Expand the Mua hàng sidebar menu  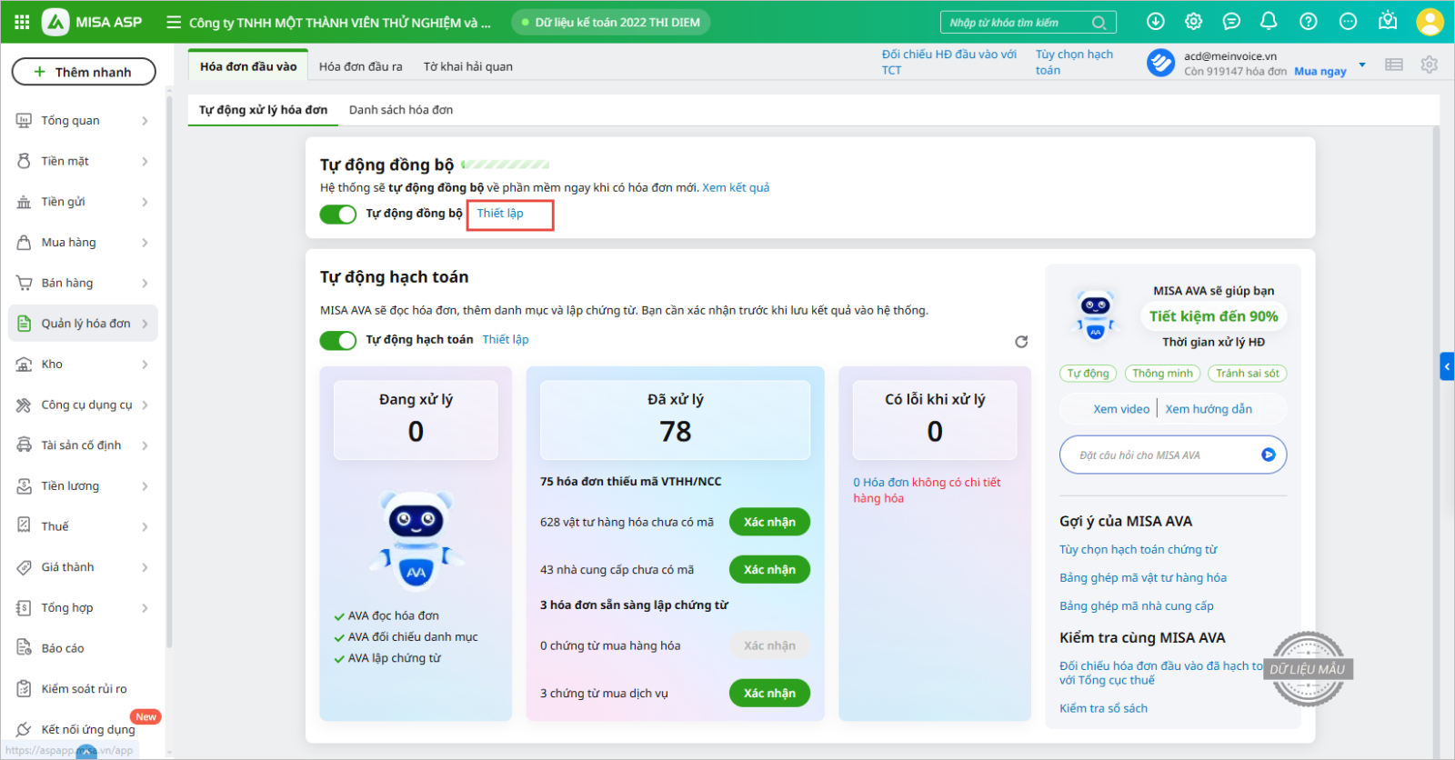82,243
